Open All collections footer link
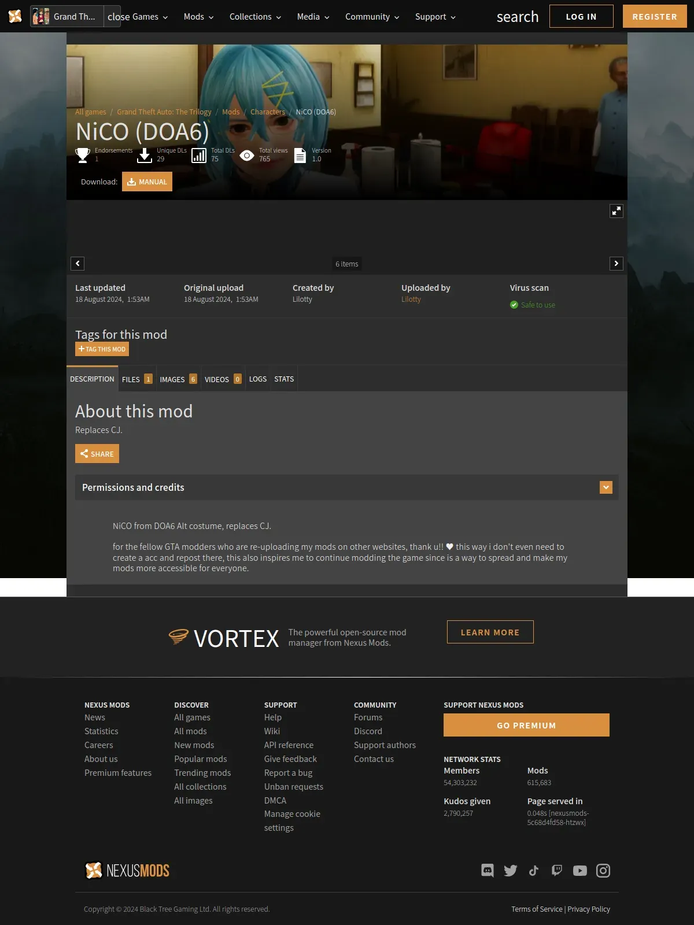This screenshot has width=694, height=925. pos(200,787)
